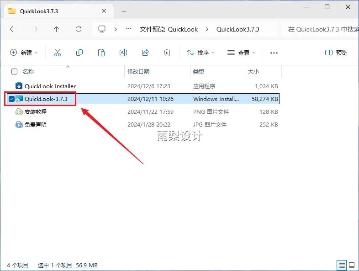Cut the selected file
The height and width of the screenshot is (271, 359).
[x=58, y=53]
